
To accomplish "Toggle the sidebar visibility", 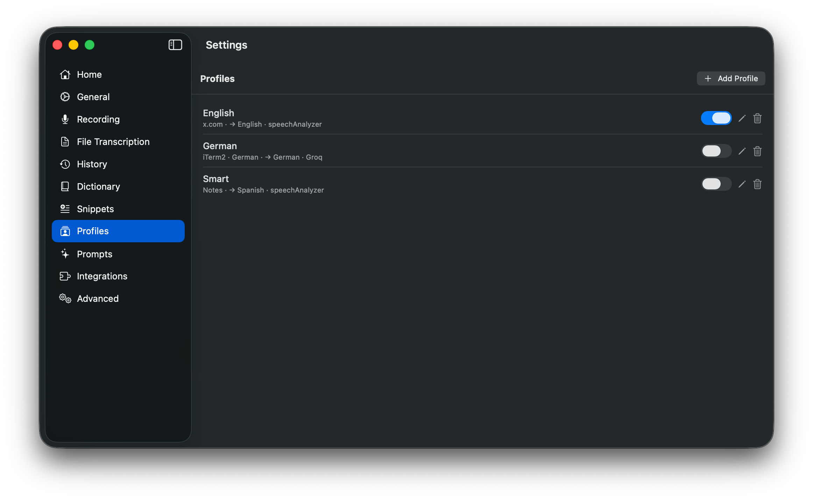I will click(175, 45).
